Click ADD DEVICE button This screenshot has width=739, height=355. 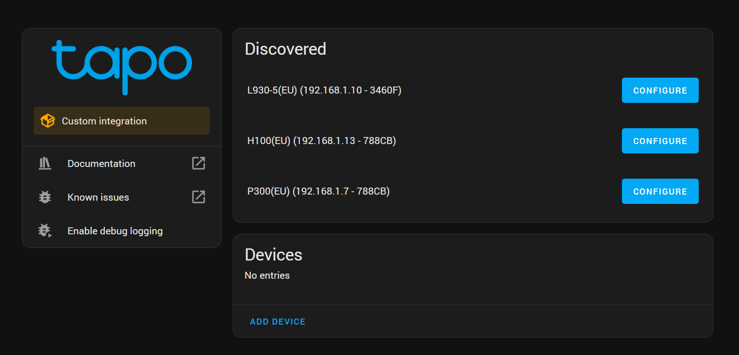[278, 322]
